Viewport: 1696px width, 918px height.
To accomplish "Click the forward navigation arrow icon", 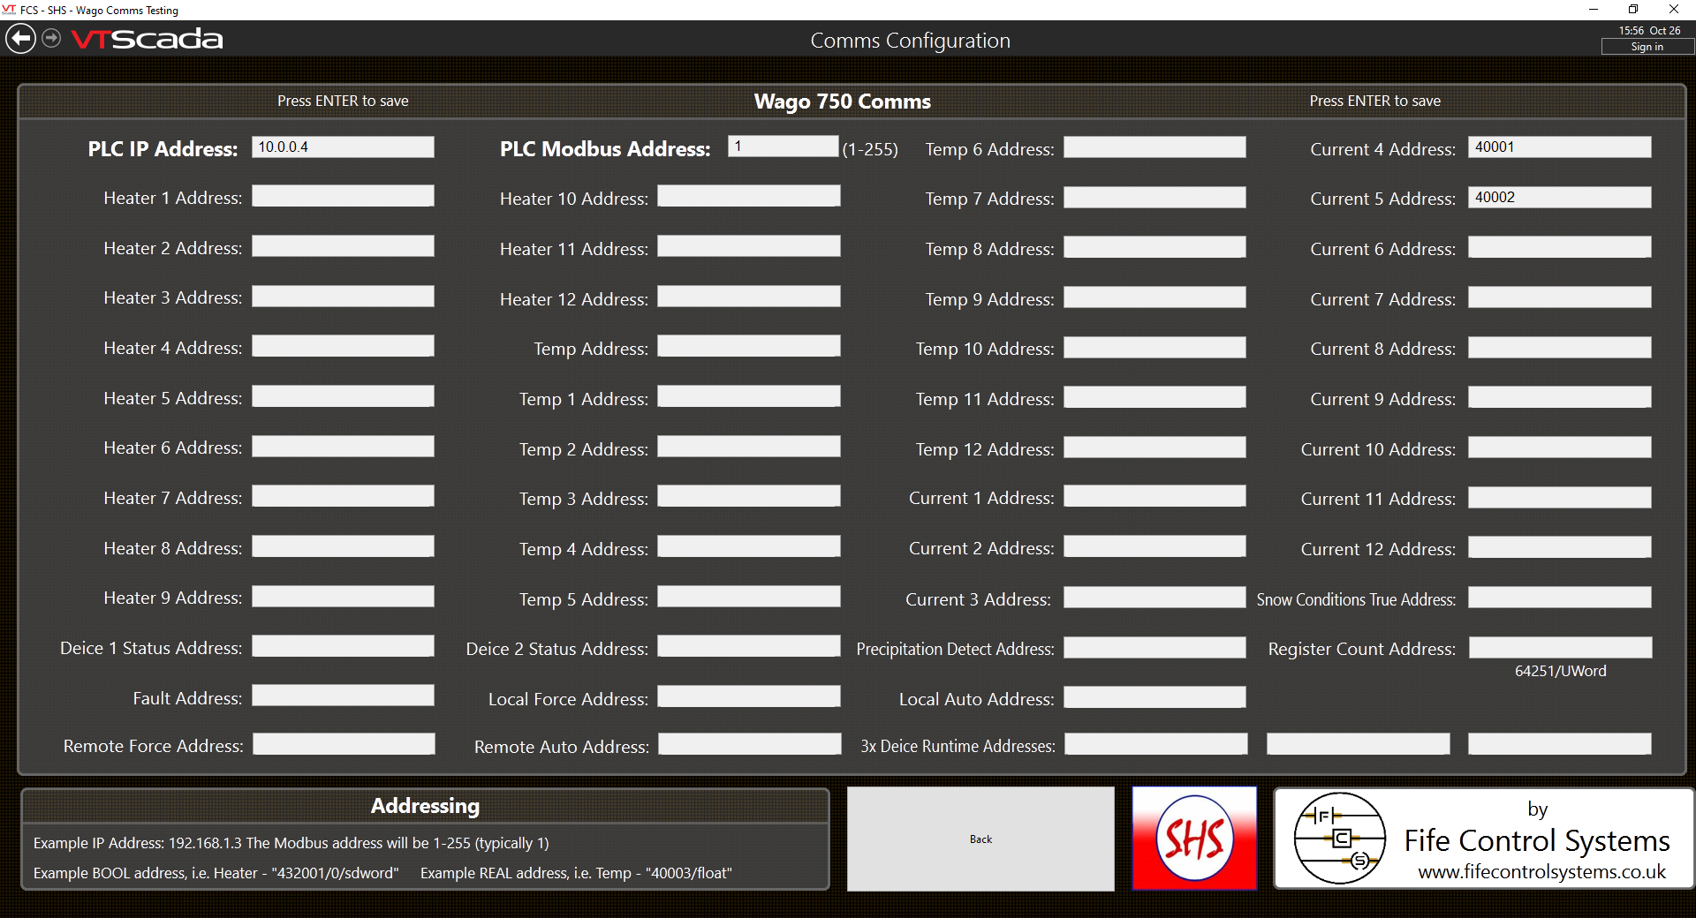I will pyautogui.click(x=52, y=39).
